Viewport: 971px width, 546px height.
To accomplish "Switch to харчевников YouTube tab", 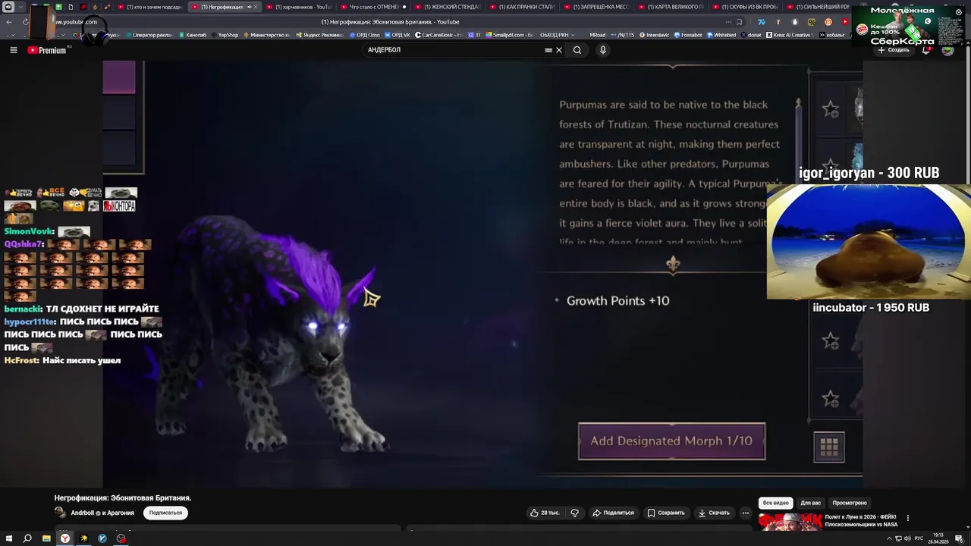I will (x=298, y=7).
